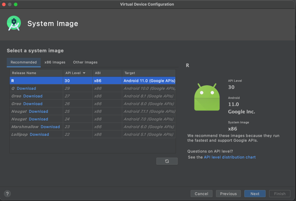Screen dimensions: 296x201
Task: Go back with the Previous button
Action: (228, 194)
